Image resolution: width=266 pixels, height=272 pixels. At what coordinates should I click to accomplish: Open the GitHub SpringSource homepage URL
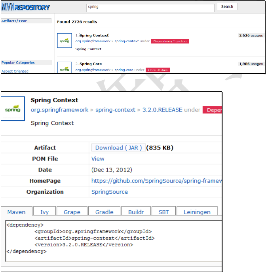click(x=156, y=181)
